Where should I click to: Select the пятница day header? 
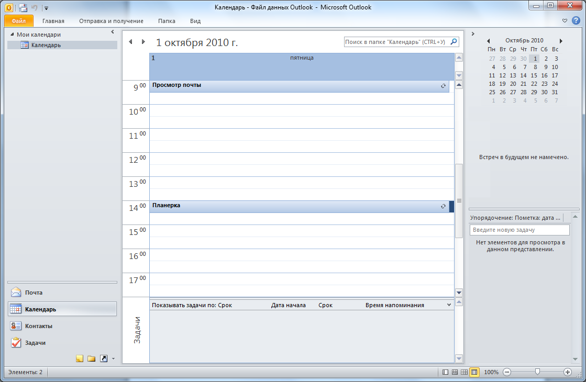pyautogui.click(x=302, y=58)
